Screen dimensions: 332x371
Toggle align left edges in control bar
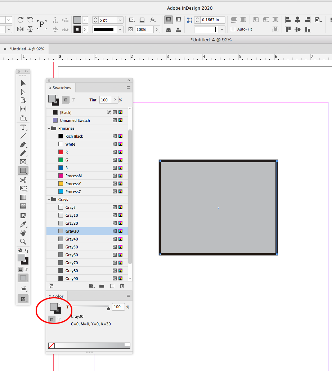(x=287, y=20)
